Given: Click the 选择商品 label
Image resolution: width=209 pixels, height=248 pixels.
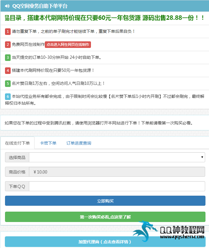Looking at the screenshot, I should (x=17, y=157).
